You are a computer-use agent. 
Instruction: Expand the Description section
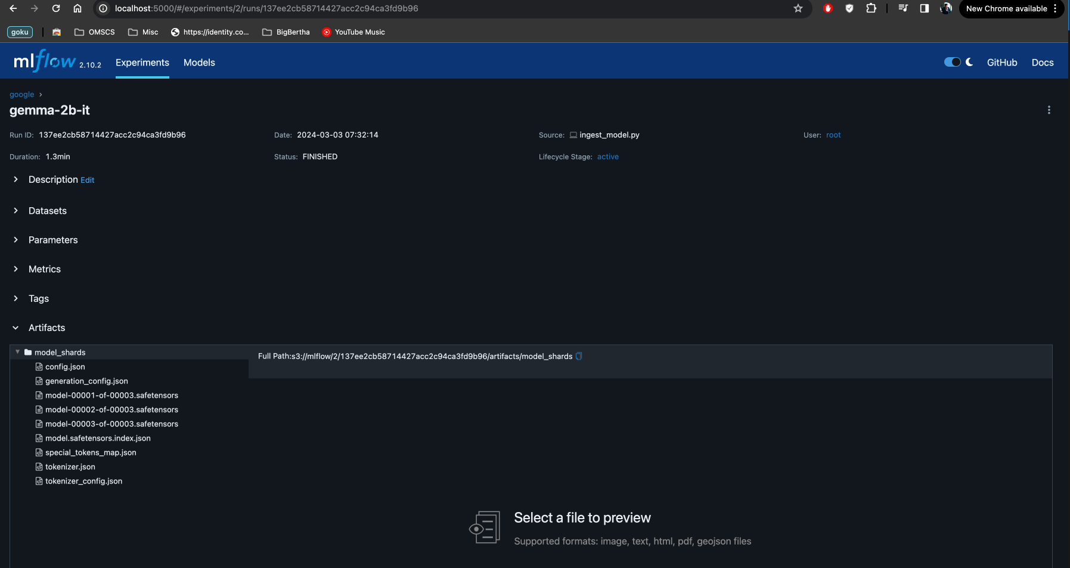(15, 179)
